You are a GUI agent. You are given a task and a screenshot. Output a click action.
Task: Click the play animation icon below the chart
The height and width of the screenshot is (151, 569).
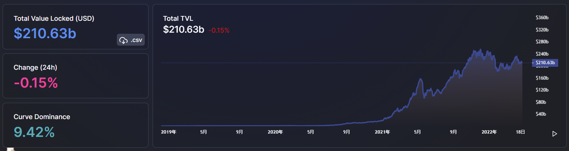pyautogui.click(x=554, y=134)
